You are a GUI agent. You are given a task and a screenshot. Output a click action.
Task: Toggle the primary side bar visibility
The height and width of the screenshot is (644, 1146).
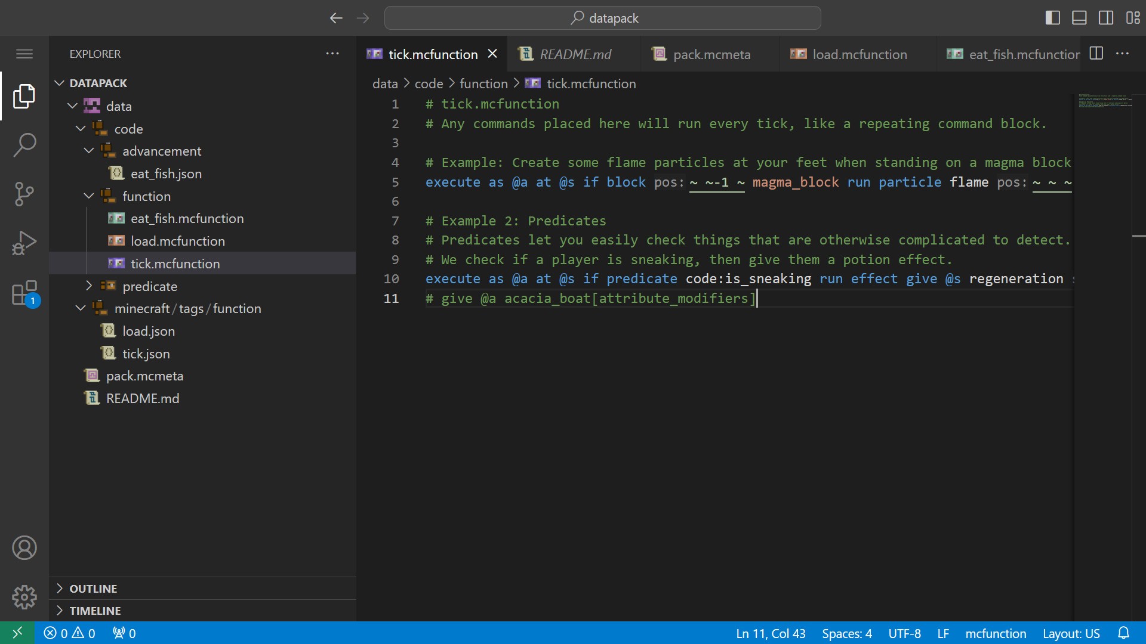click(x=1053, y=18)
